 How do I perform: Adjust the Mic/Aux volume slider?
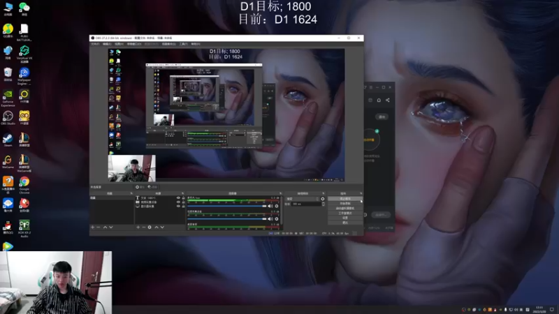click(227, 206)
